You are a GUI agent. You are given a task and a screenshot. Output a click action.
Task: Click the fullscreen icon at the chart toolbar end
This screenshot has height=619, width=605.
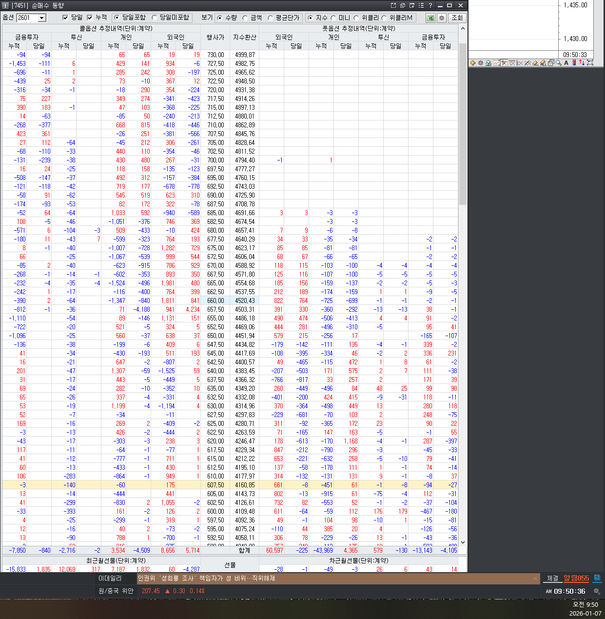click(590, 63)
